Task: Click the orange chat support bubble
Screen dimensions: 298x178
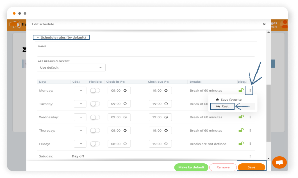Action: click(279, 163)
